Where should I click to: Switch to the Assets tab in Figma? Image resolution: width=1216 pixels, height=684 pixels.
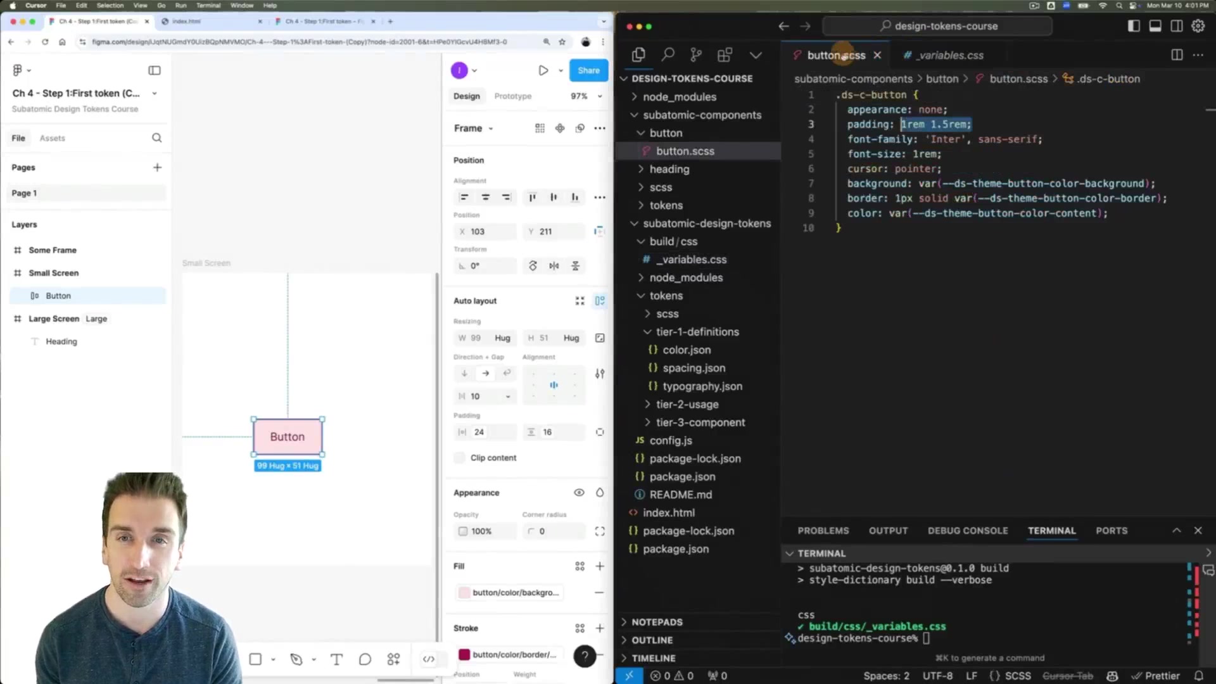(x=52, y=138)
